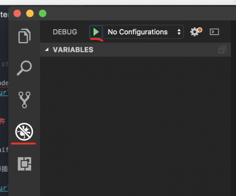This screenshot has width=236, height=196.
Task: Switch to Source Control branch icon
Action: pyautogui.click(x=25, y=100)
